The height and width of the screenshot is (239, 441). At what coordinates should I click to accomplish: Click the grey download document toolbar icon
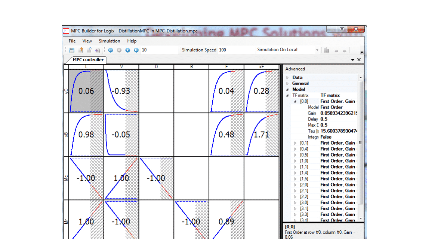point(89,50)
